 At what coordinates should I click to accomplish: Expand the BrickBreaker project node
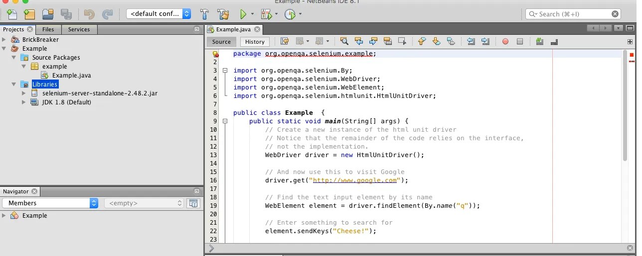click(x=4, y=40)
